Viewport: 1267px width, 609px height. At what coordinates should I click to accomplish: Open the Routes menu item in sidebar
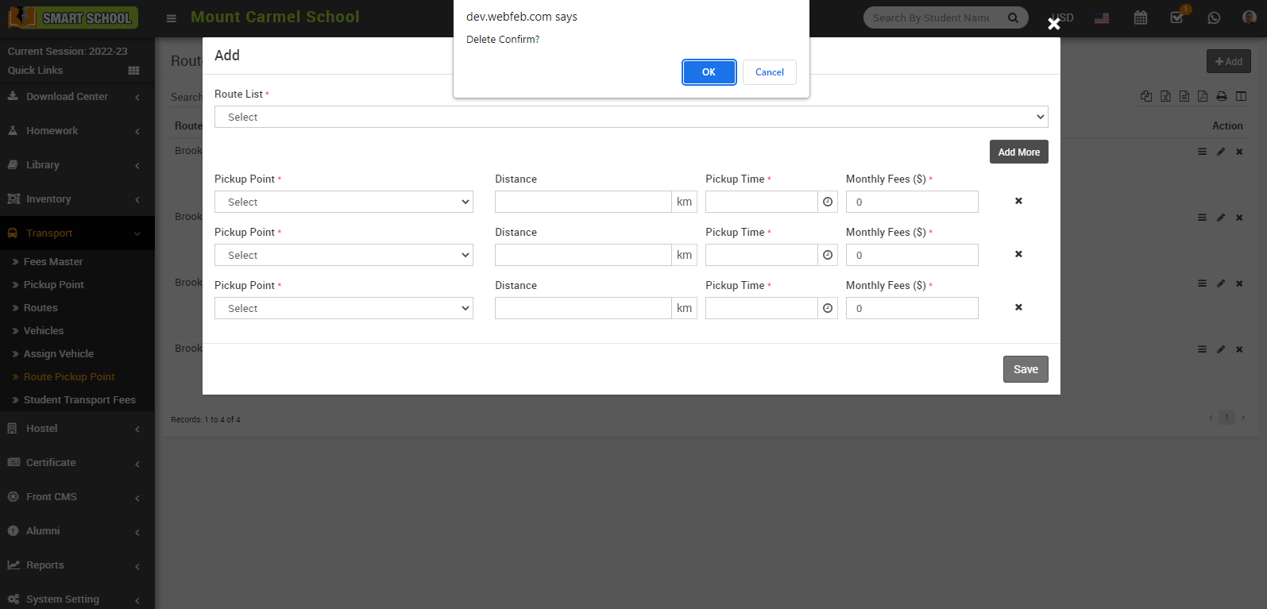41,308
